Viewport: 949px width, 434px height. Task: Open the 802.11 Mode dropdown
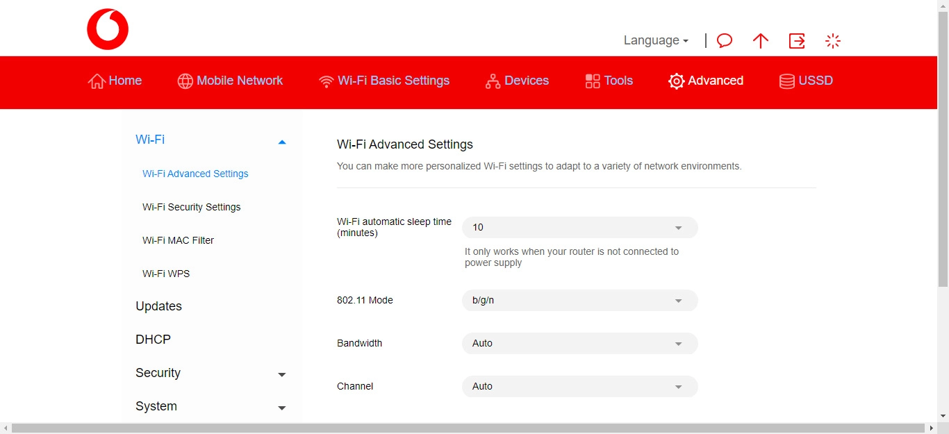tap(579, 301)
